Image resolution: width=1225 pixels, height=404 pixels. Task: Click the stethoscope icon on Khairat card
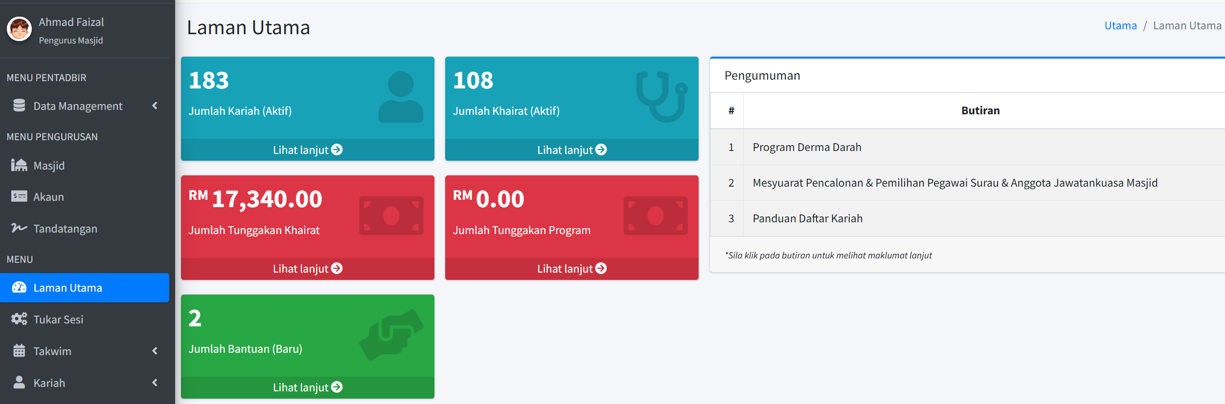[661, 97]
